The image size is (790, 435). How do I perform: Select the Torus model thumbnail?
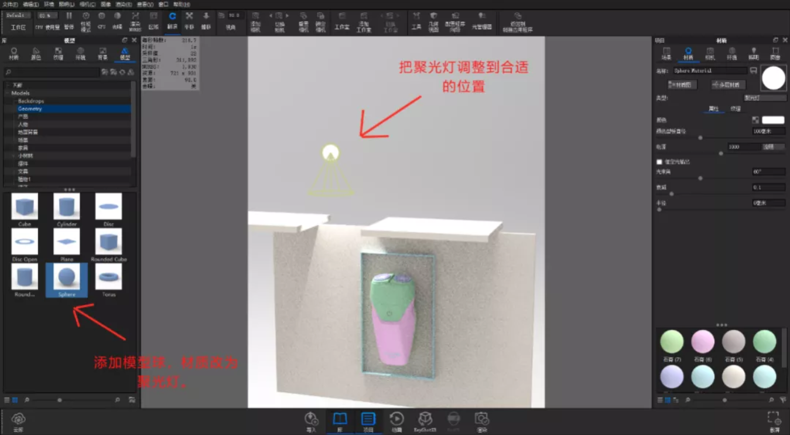pos(109,280)
